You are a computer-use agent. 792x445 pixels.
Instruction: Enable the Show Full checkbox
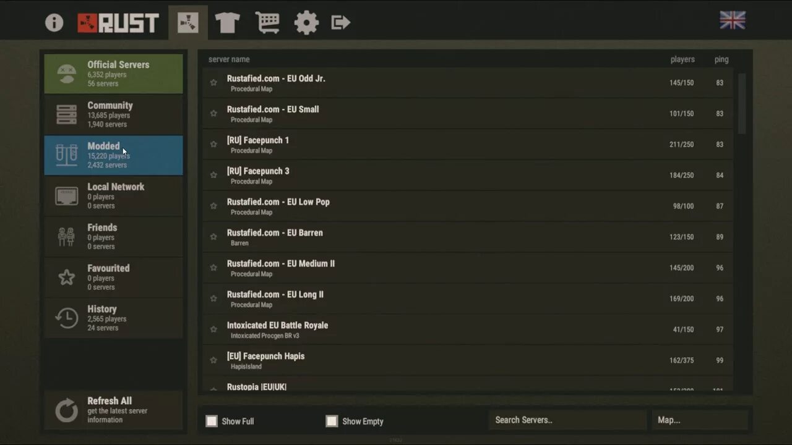pyautogui.click(x=212, y=421)
